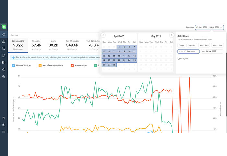
Task: Go to previous month in calendar
Action: click(x=103, y=35)
